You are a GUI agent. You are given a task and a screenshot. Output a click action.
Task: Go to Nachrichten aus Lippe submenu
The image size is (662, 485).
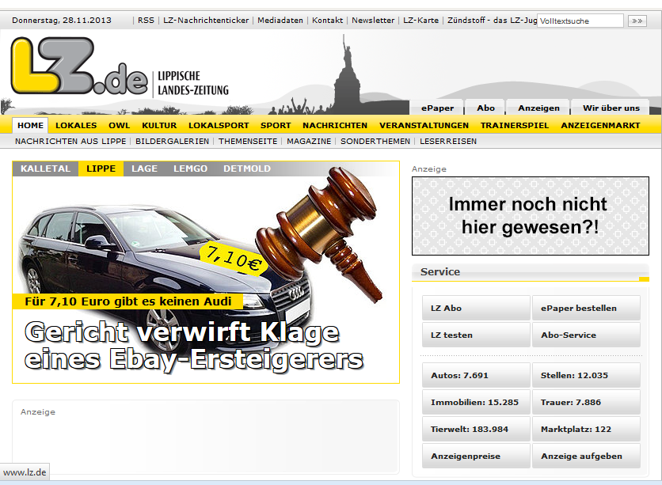coord(70,142)
